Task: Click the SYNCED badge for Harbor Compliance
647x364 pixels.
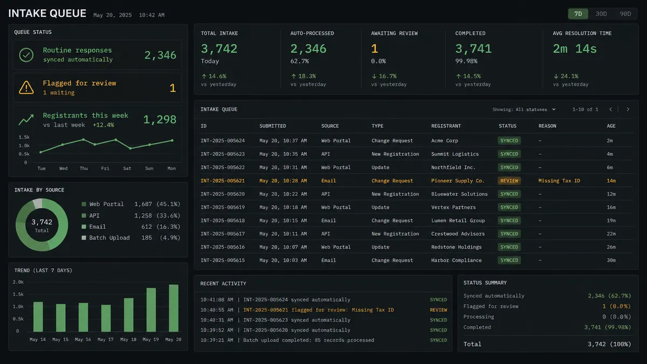Action: (509, 260)
